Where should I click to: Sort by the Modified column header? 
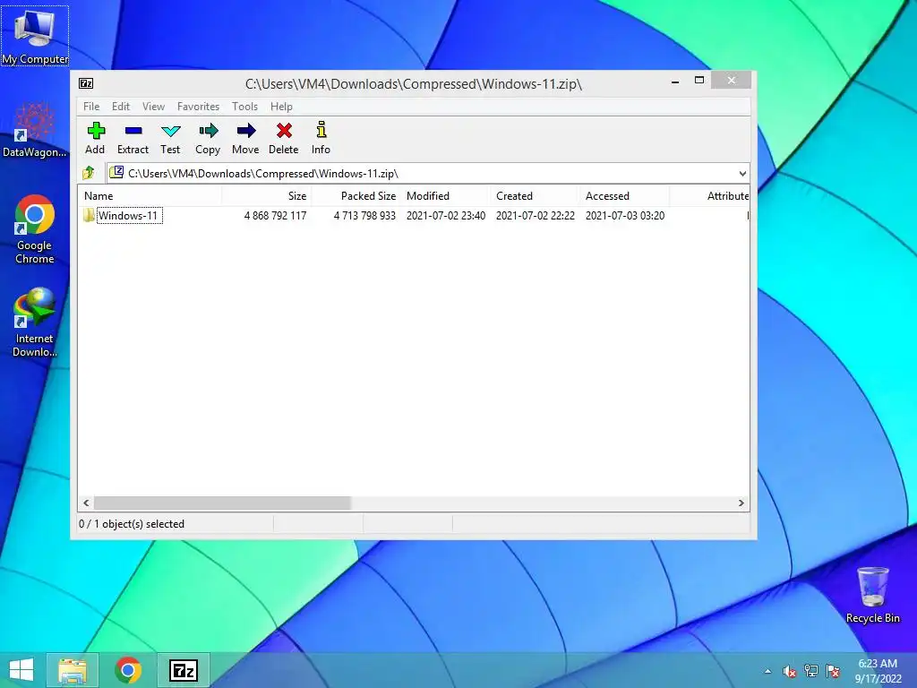(445, 196)
